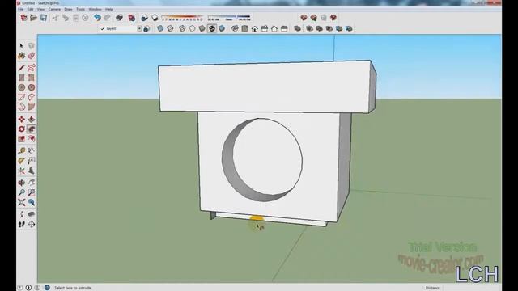Screen dimensions: 518x291
Task: Set Top standard view
Action: point(244,29)
